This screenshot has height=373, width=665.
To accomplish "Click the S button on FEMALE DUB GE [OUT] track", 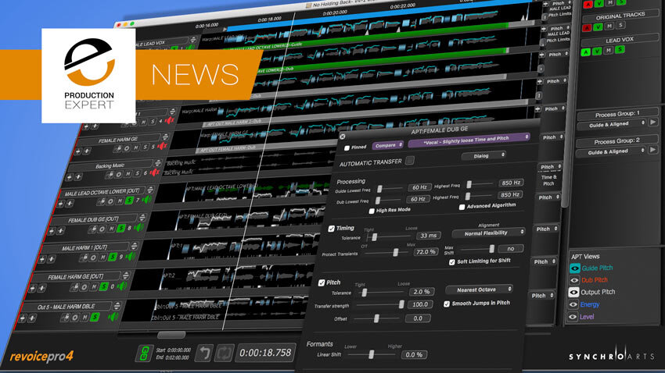I will pyautogui.click(x=121, y=229).
